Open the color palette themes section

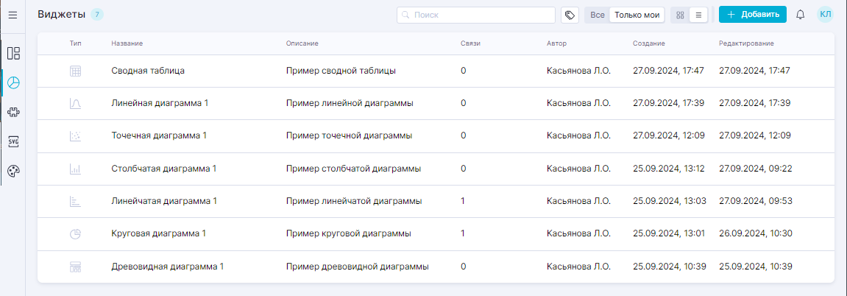pyautogui.click(x=13, y=171)
